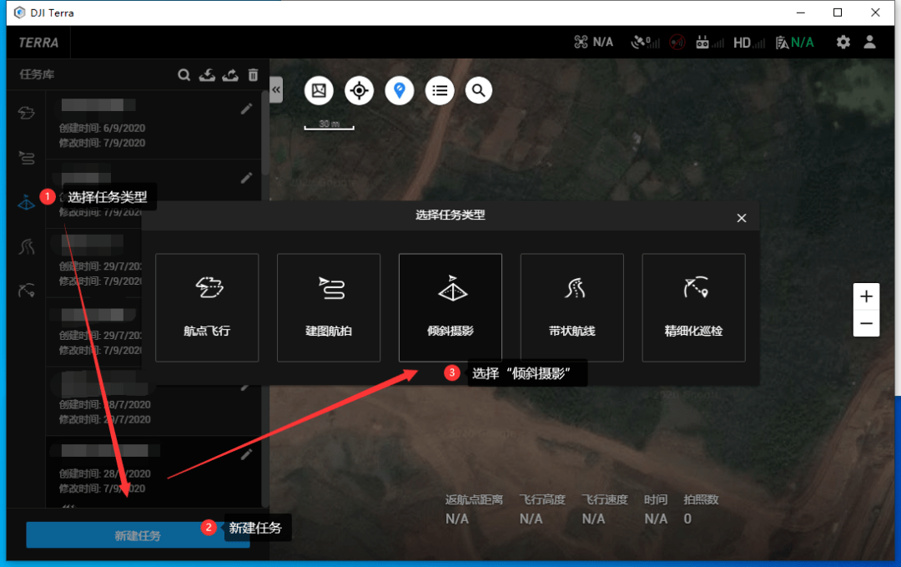Select the 倾斜摄影 mission type card
Screen dimensions: 901x567
450,307
